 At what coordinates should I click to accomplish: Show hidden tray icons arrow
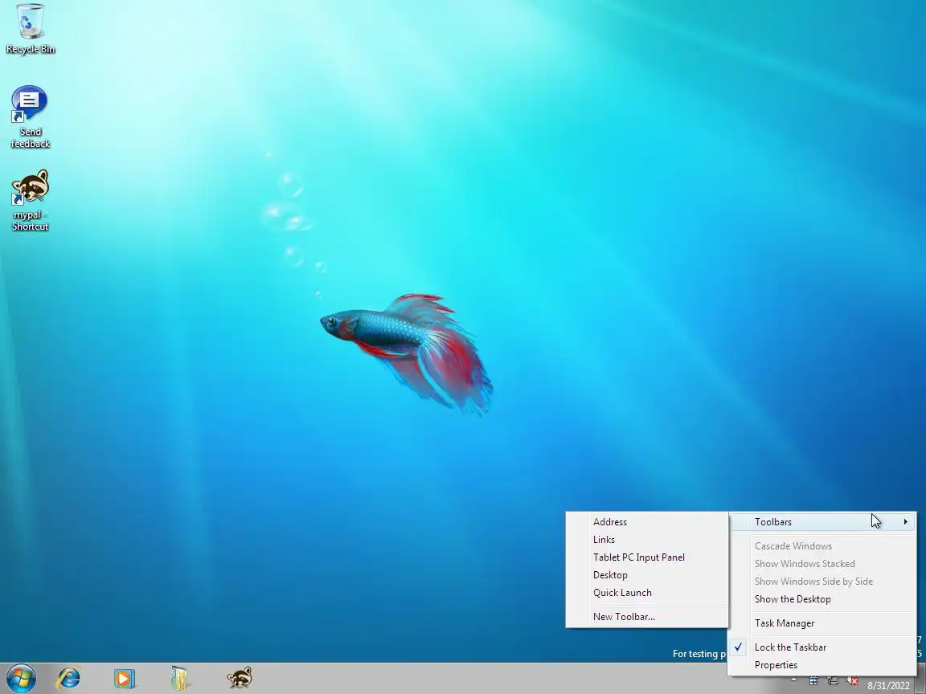pyautogui.click(x=793, y=680)
